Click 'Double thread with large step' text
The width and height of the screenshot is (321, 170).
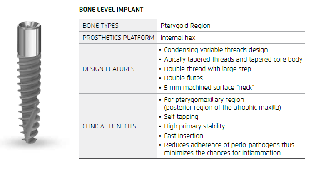(x=207, y=69)
